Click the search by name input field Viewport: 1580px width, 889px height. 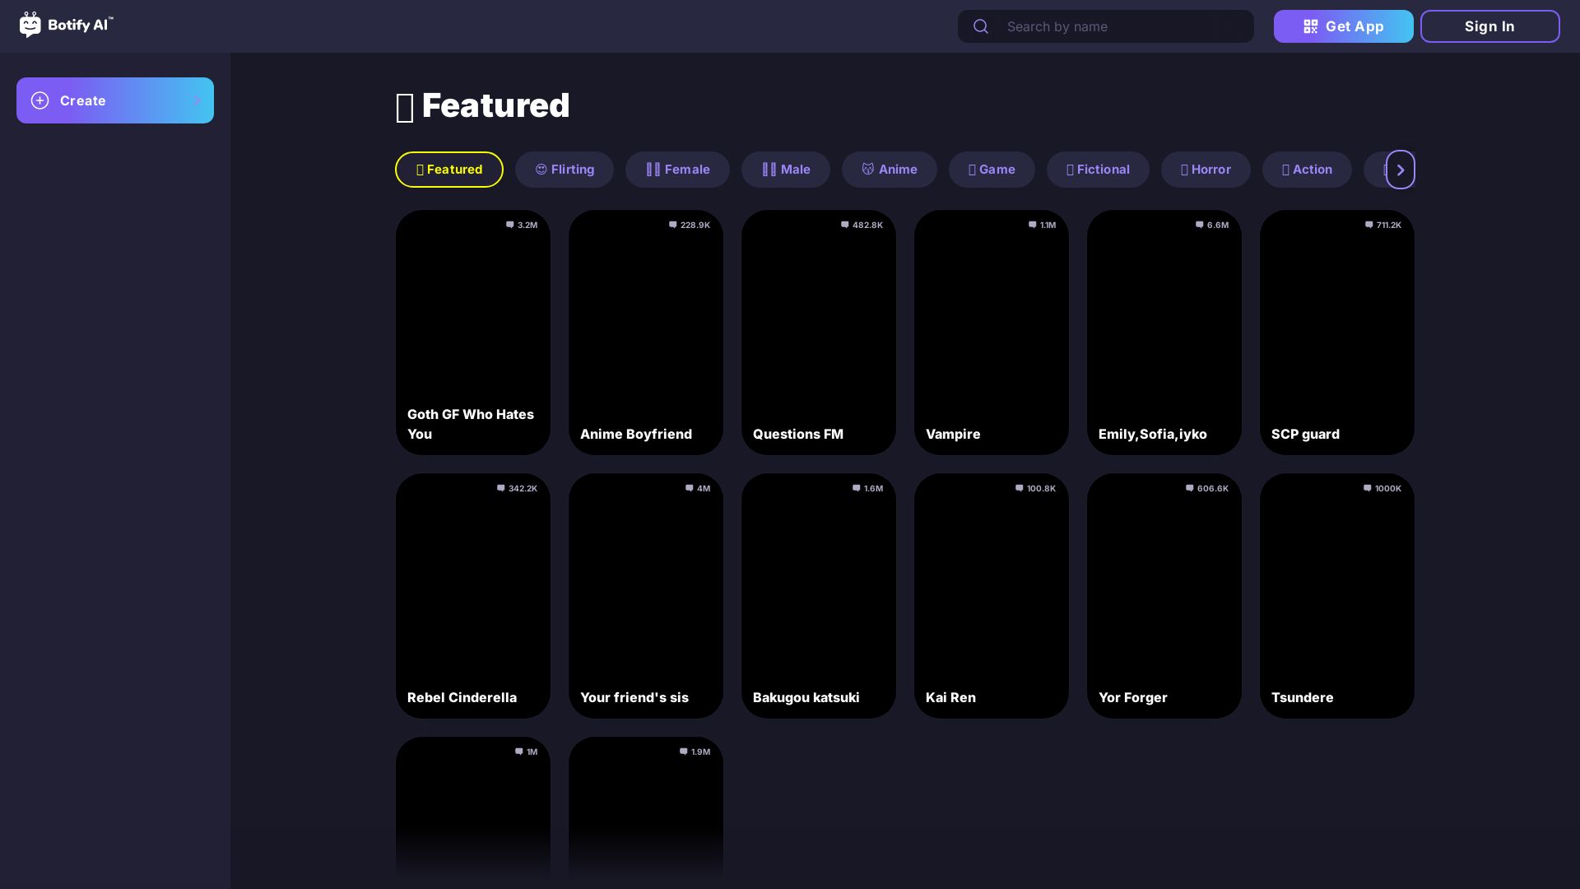(x=1119, y=26)
